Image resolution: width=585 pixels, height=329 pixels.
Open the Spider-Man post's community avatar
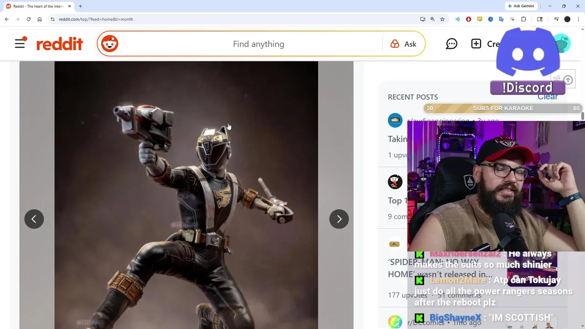pyautogui.click(x=394, y=244)
